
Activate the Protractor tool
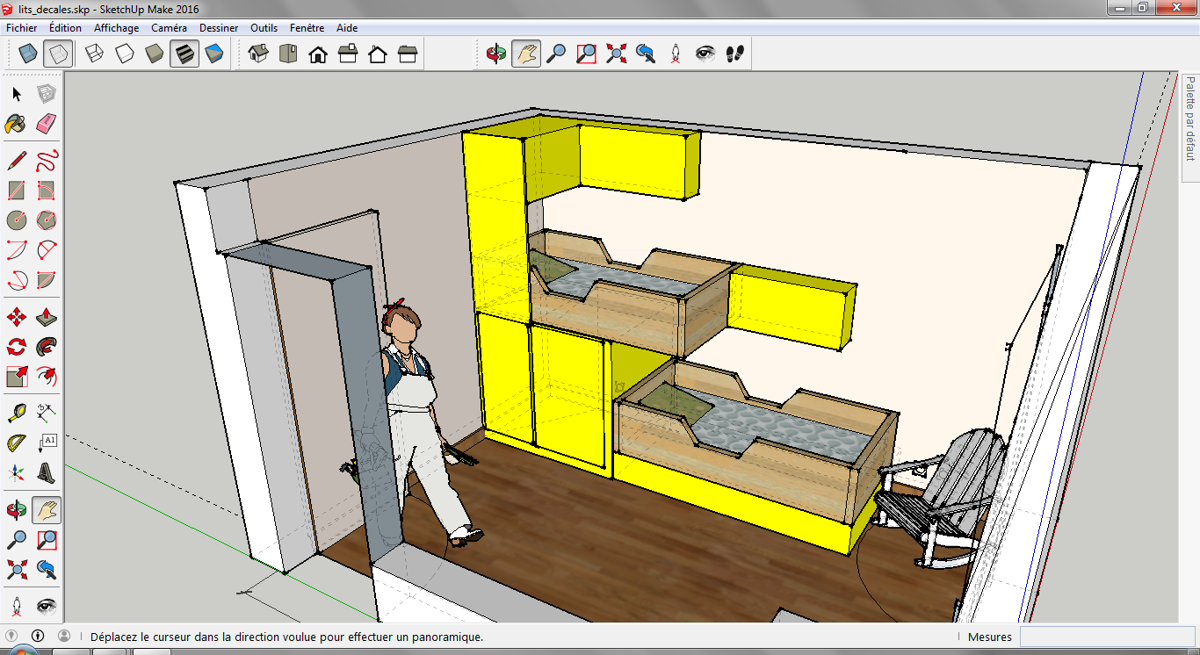pyautogui.click(x=17, y=443)
